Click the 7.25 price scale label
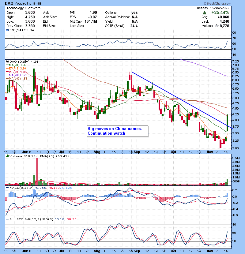This screenshot has height=254, width=245. click(235, 62)
